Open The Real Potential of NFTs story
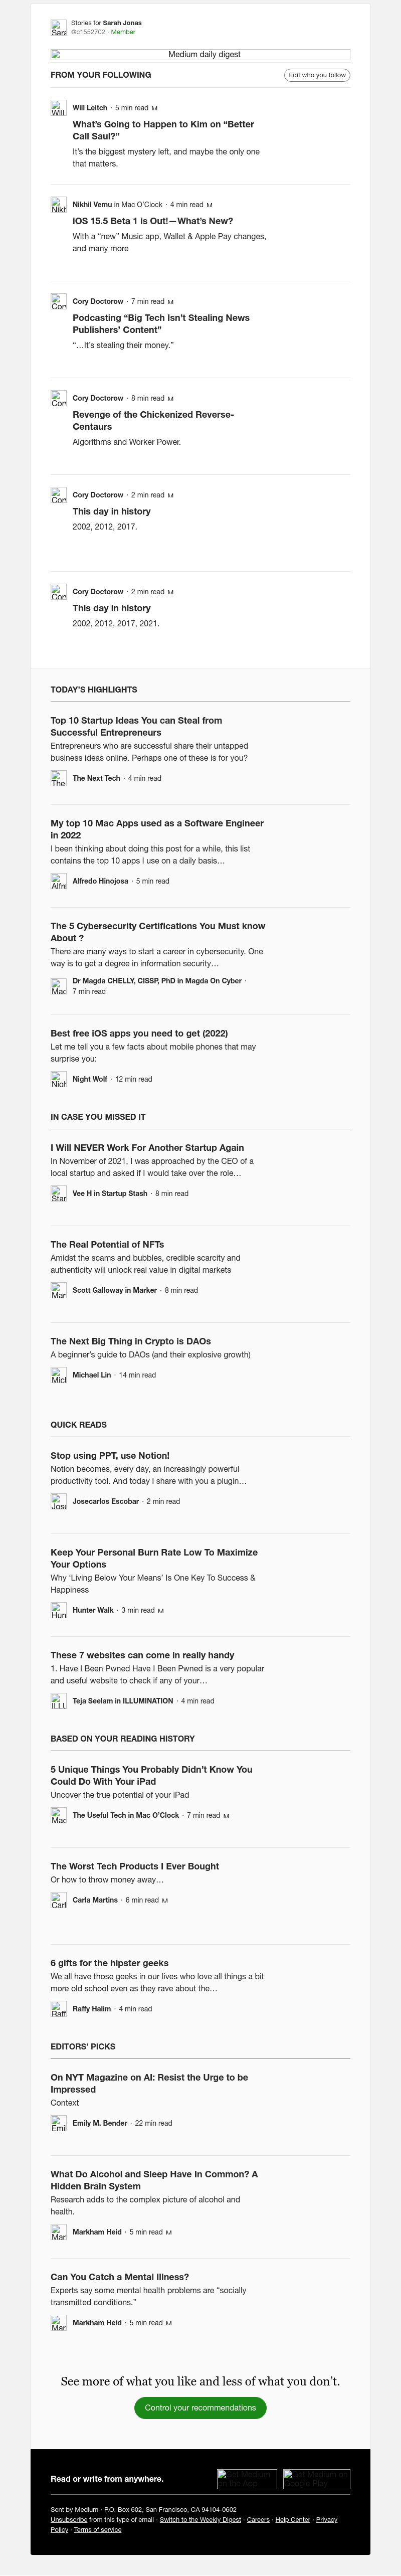Viewport: 401px width, 2576px height. (x=107, y=1244)
